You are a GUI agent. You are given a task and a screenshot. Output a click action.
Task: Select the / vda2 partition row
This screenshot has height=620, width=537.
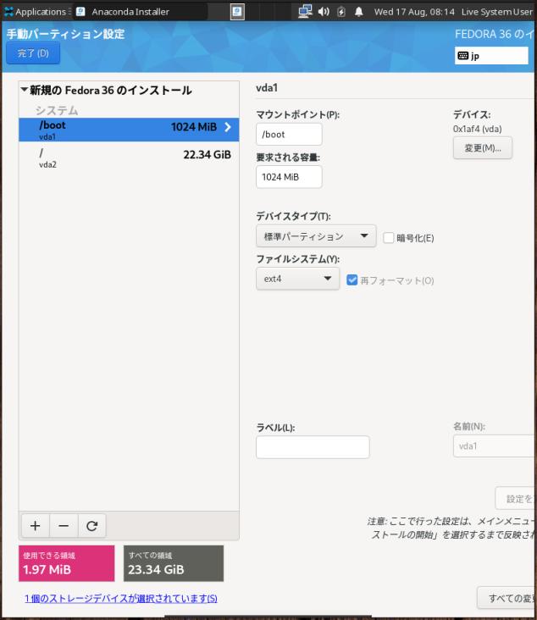tap(129, 158)
